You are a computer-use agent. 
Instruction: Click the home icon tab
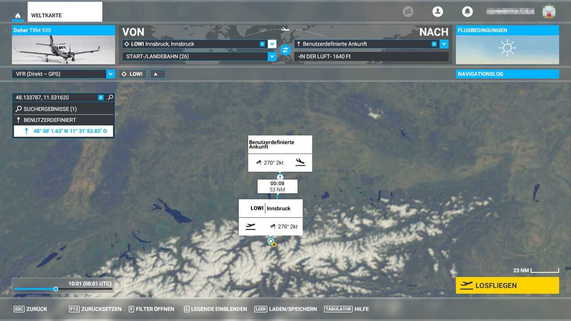point(18,16)
